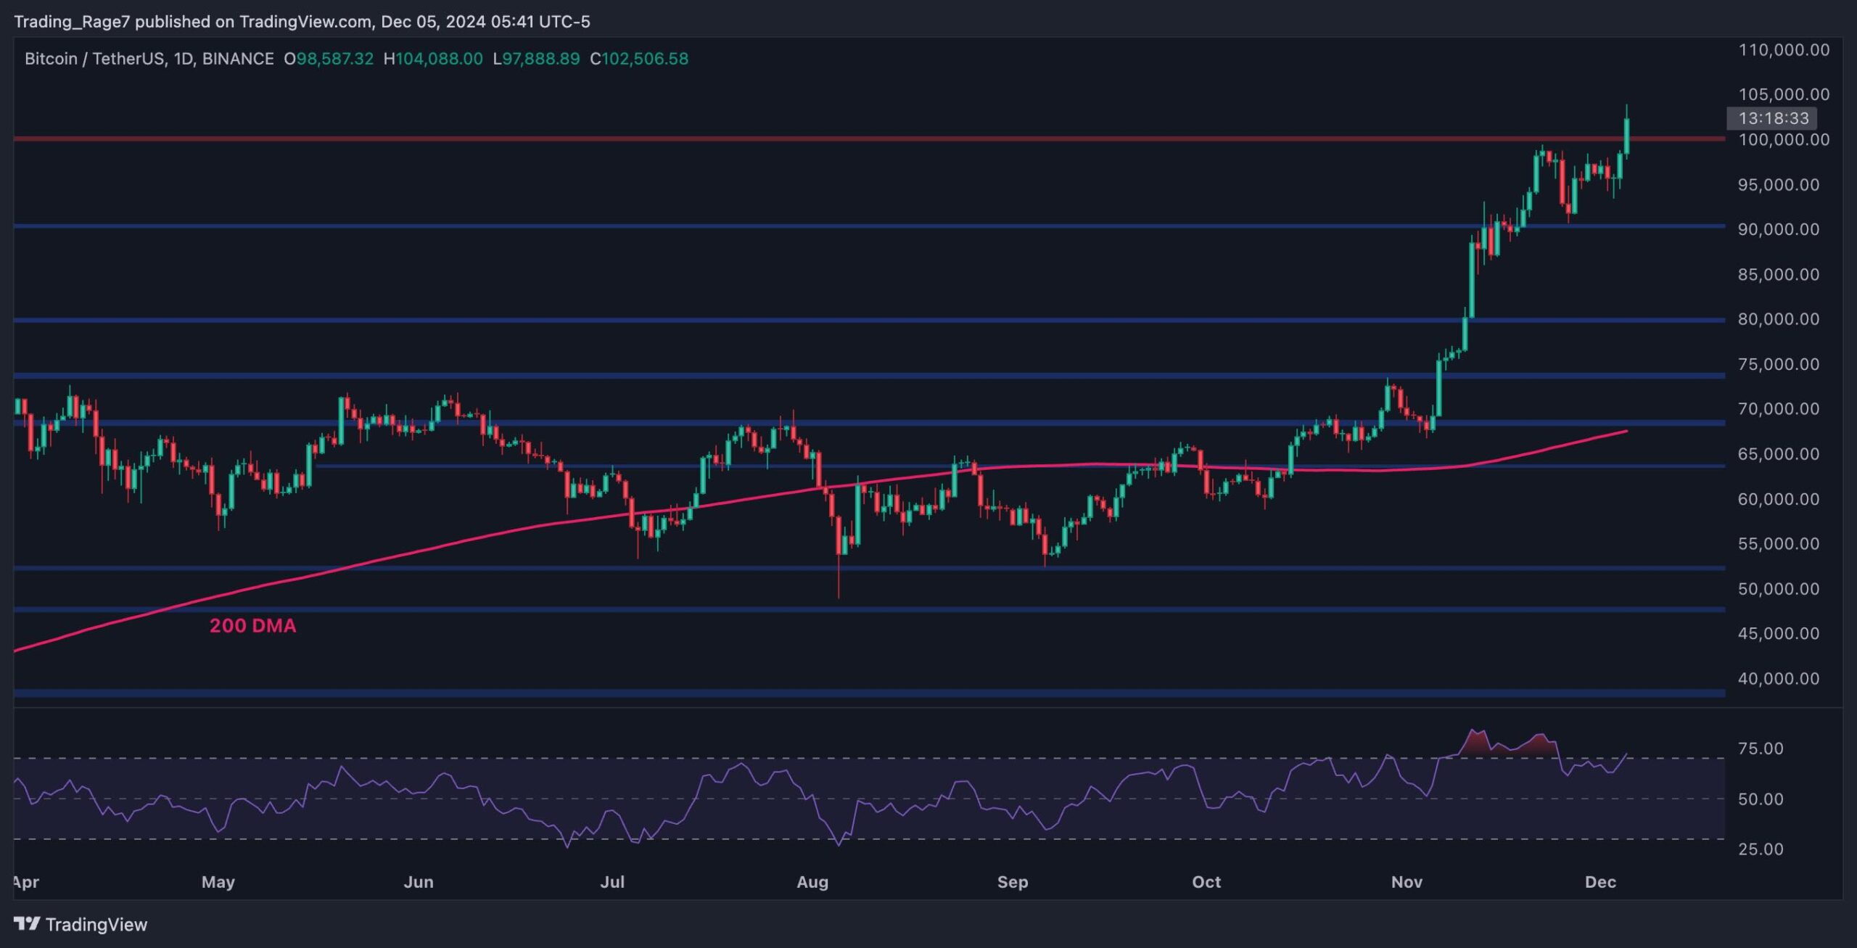
Task: Click the TradingView brand text link
Action: click(x=96, y=924)
